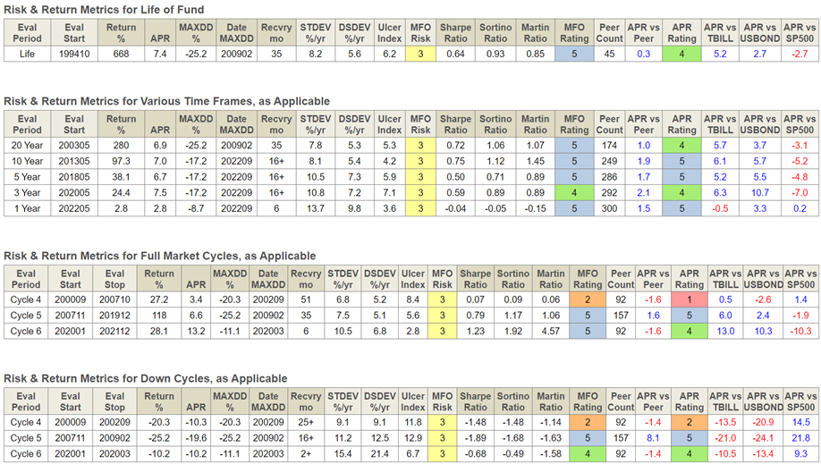Click the 20 Year row Eval Start 200305
Viewport: 821px width, 464px height.
[74, 145]
